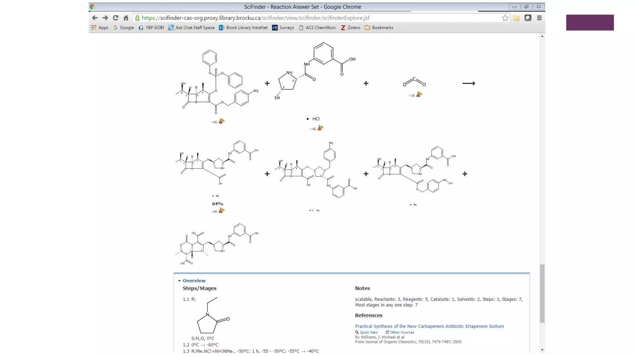Click flask icon under the HCl reactant
This screenshot has height=356, width=634.
tap(320, 128)
